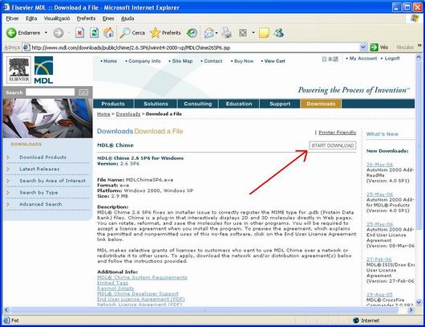Click the Forward arrow icon in toolbar
The image size is (425, 327).
click(x=58, y=33)
